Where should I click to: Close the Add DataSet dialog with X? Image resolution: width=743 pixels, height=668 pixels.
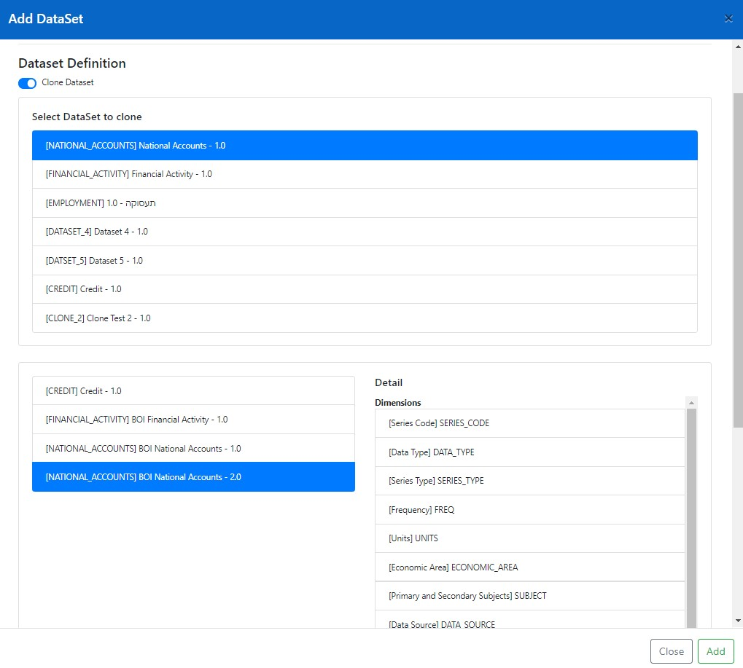pyautogui.click(x=728, y=19)
